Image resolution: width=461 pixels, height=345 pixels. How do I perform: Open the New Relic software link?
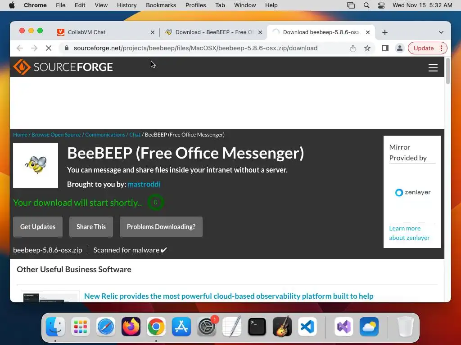(229, 296)
